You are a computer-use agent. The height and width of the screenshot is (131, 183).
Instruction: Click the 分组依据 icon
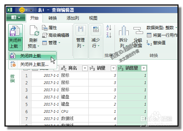[x=138, y=31]
